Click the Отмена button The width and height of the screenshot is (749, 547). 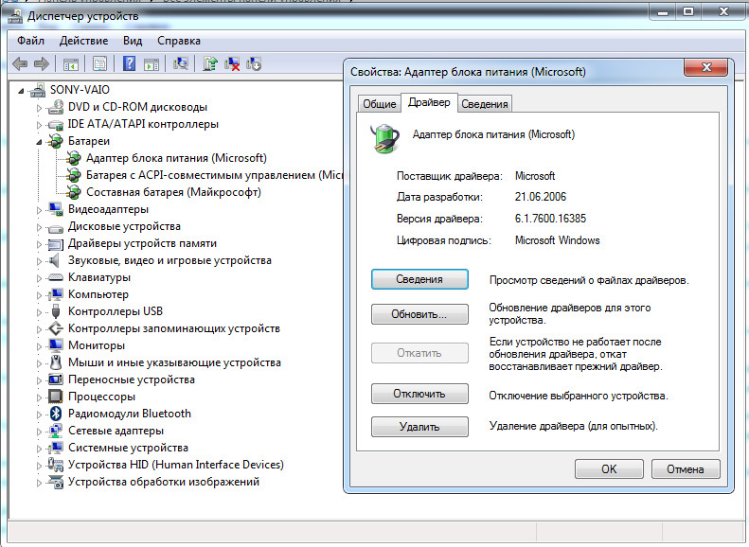click(x=685, y=468)
